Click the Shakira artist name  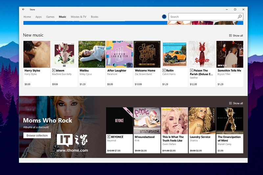click(x=194, y=141)
